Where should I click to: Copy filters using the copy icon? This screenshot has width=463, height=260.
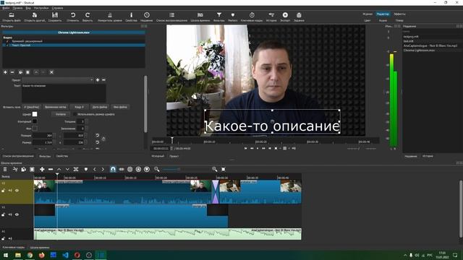(x=20, y=72)
